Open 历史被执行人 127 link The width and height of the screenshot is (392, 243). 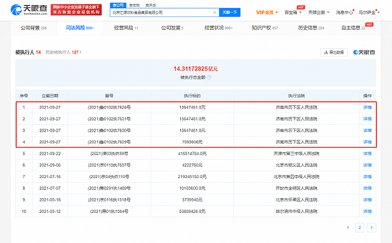[x=63, y=52]
